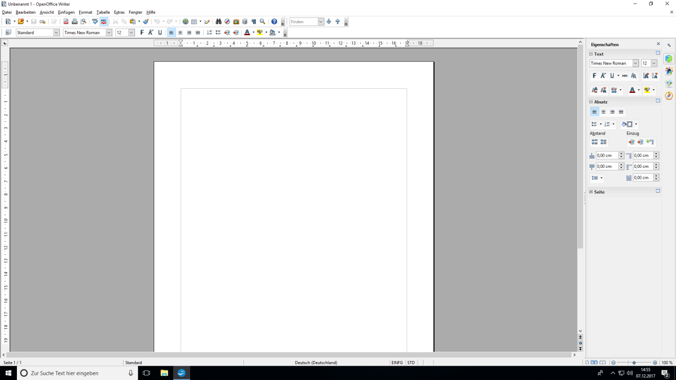Toggle underline U in formatting toolbar

coord(159,32)
